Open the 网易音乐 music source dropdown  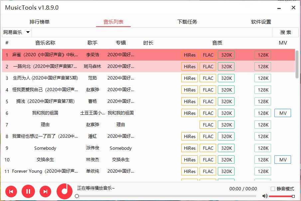click(16, 32)
